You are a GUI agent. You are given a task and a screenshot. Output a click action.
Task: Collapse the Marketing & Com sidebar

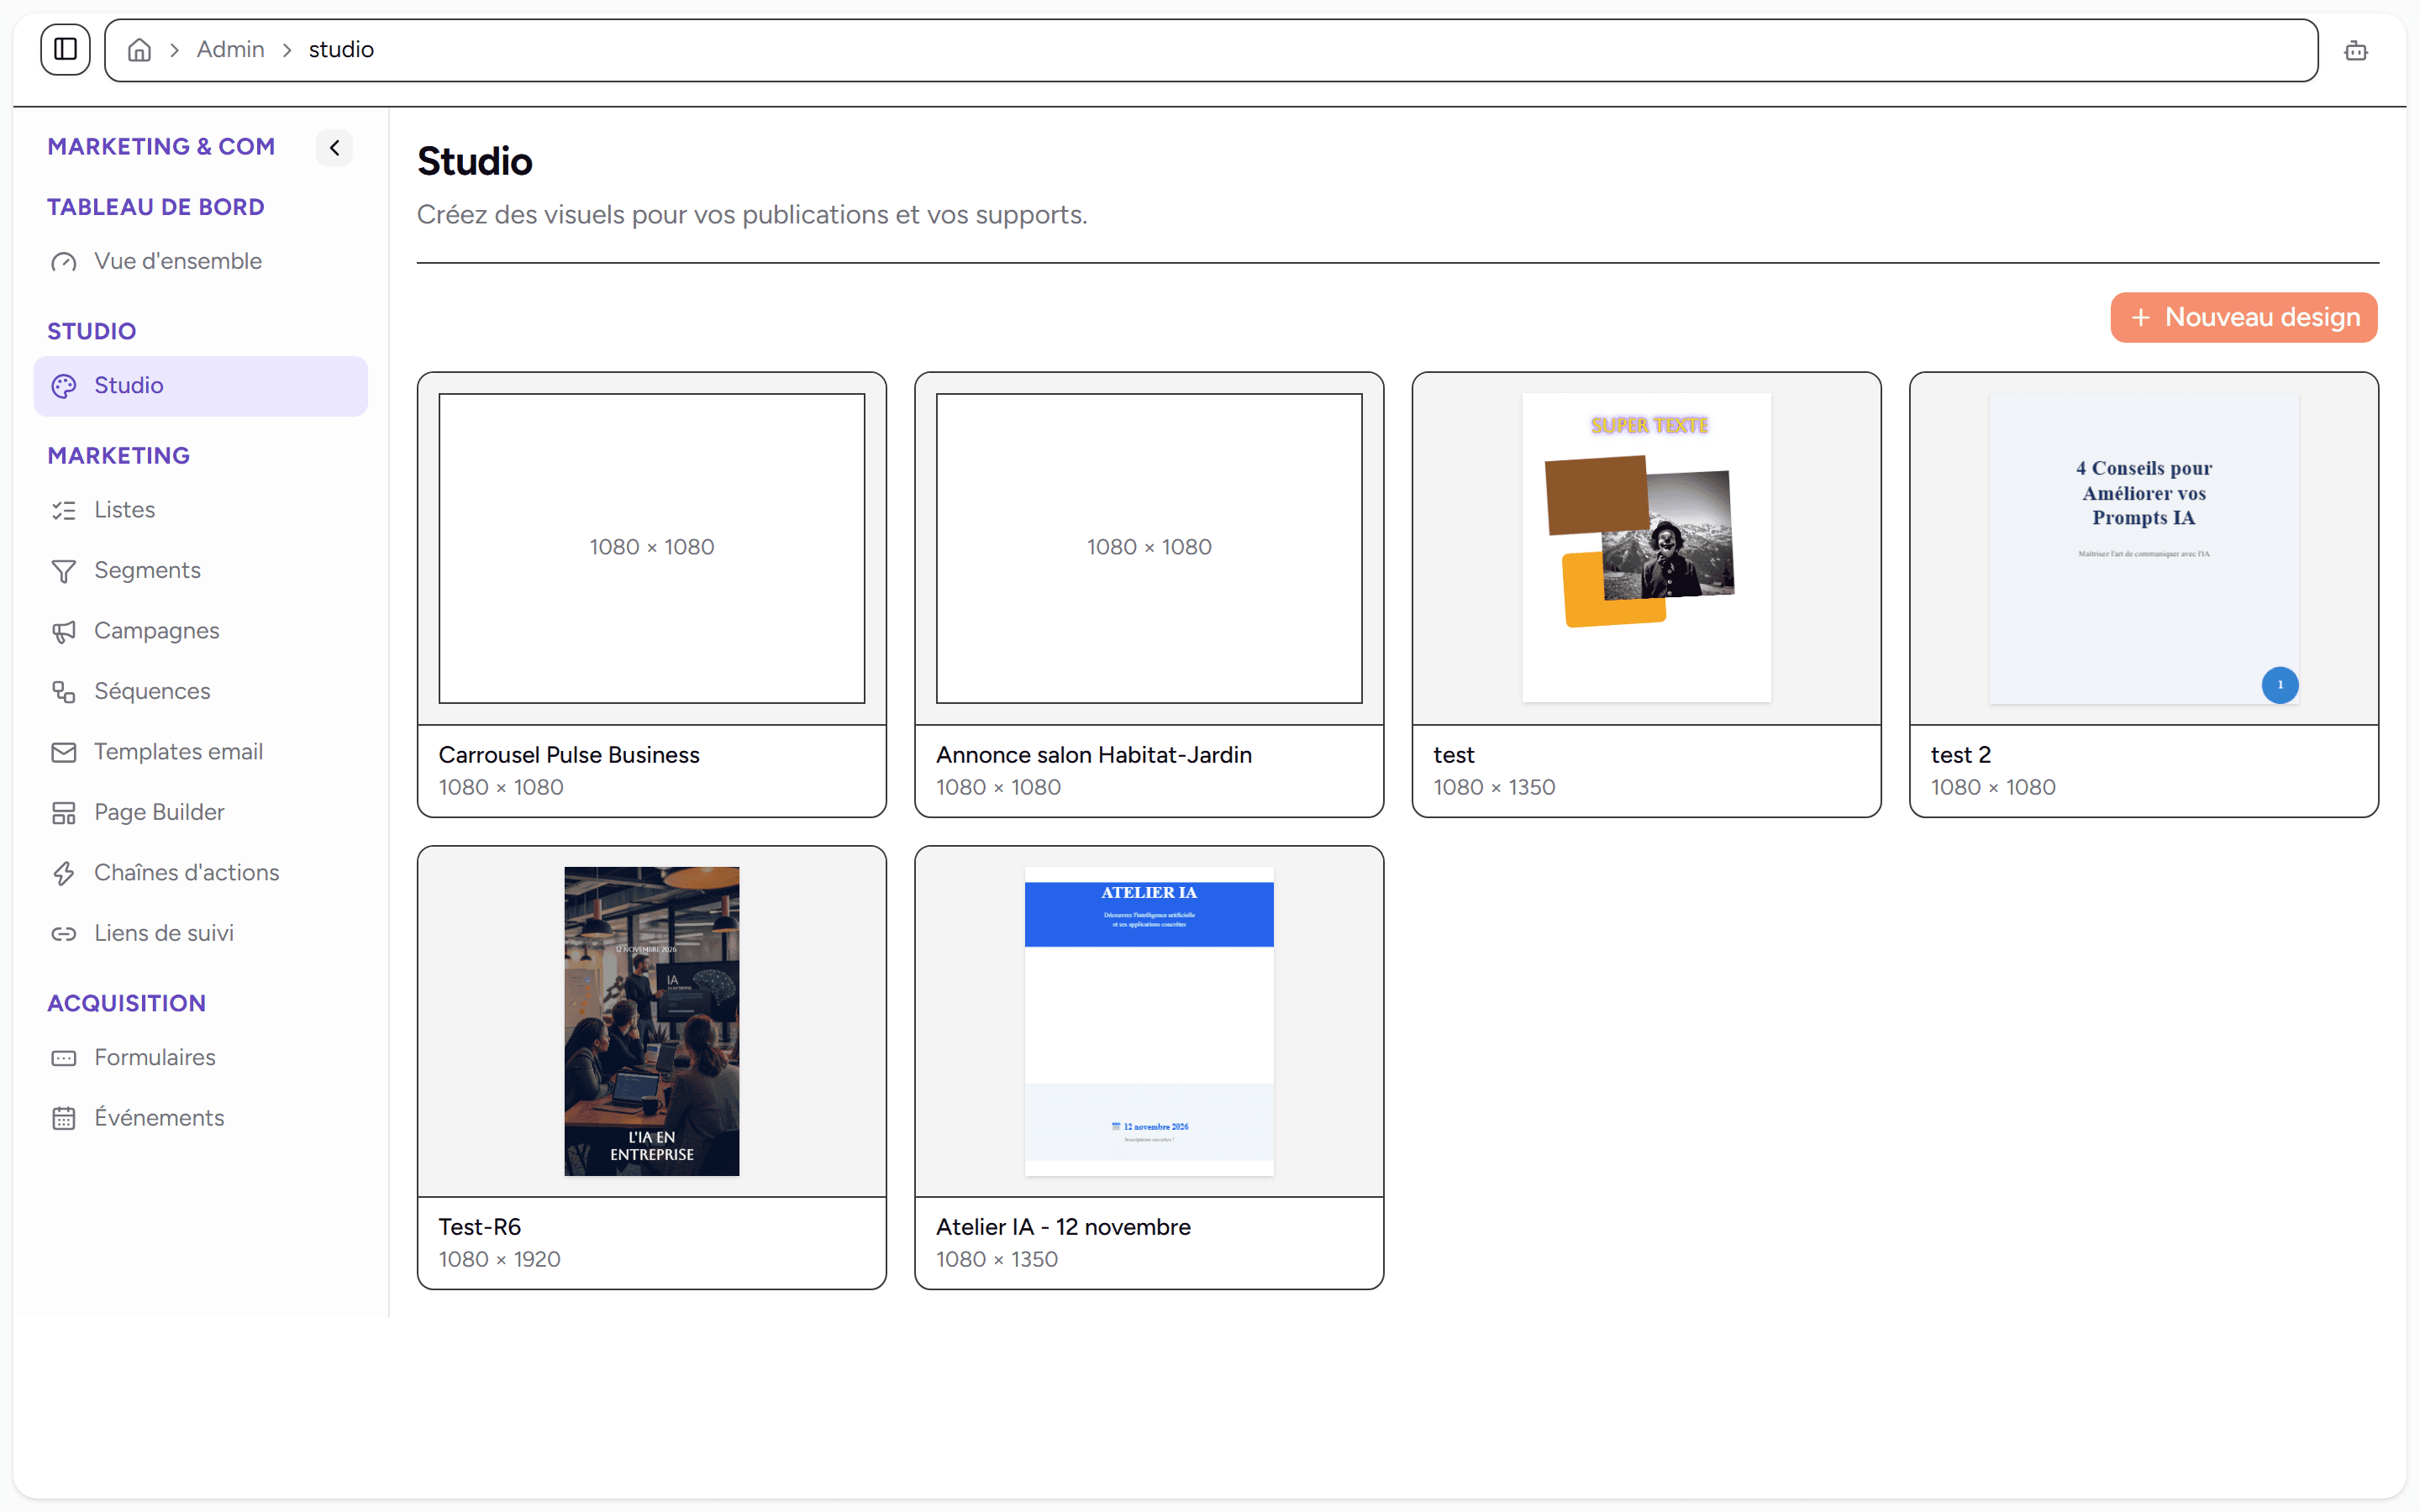[x=334, y=147]
